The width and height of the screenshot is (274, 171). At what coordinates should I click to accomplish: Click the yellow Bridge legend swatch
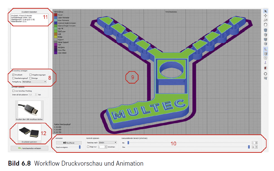pyautogui.click(x=56, y=37)
